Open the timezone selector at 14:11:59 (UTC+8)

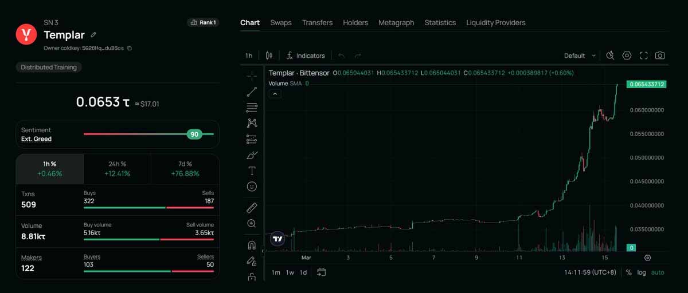(590, 272)
